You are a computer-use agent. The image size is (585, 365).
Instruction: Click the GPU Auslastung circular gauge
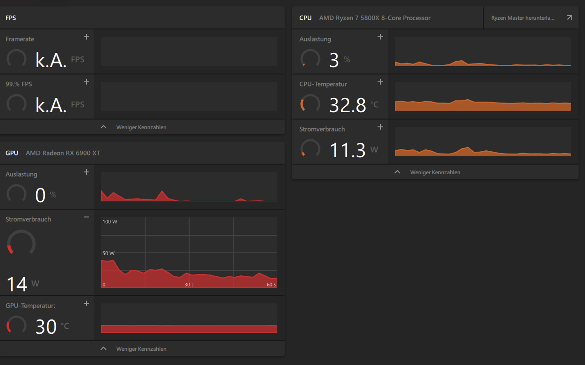(17, 194)
